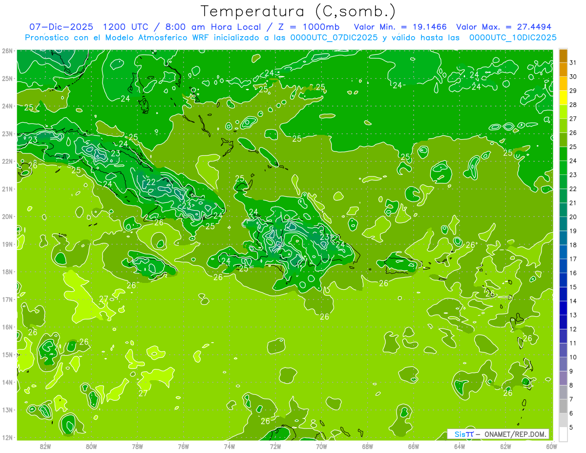This screenshot has height=453, width=586.
Task: Click the '76W' longitude axis label
Action: click(x=184, y=446)
